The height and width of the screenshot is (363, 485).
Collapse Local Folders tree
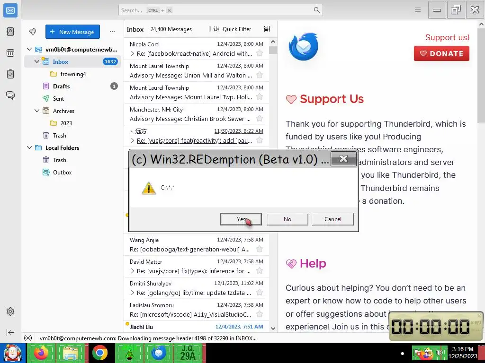click(x=29, y=147)
